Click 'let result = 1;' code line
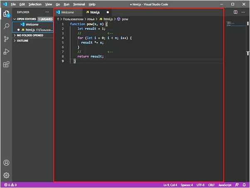Image resolution: width=250 pixels, height=188 pixels. coord(91,29)
